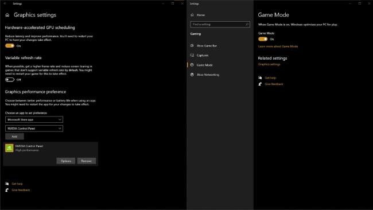Click the Variable refresh rate heading
This screenshot has height=210, width=373.
click(24, 58)
